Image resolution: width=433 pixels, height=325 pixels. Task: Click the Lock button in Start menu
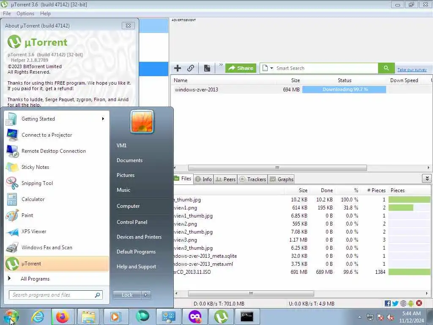click(127, 295)
